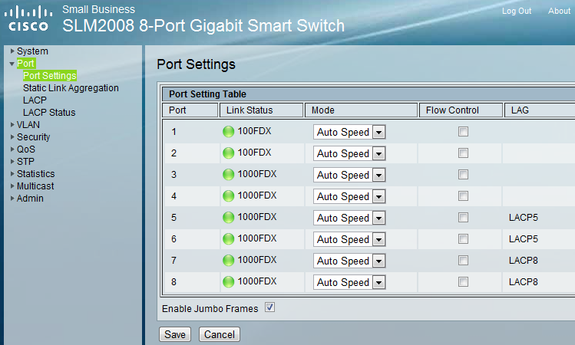Expand the Security menu arrow
Screen dimensions: 575x345
[12, 136]
